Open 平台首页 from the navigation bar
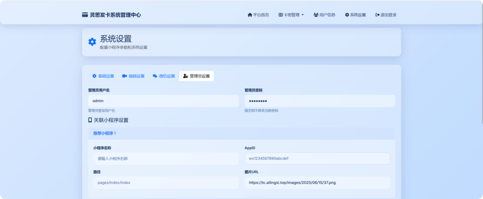The height and width of the screenshot is (199, 483). pos(261,15)
